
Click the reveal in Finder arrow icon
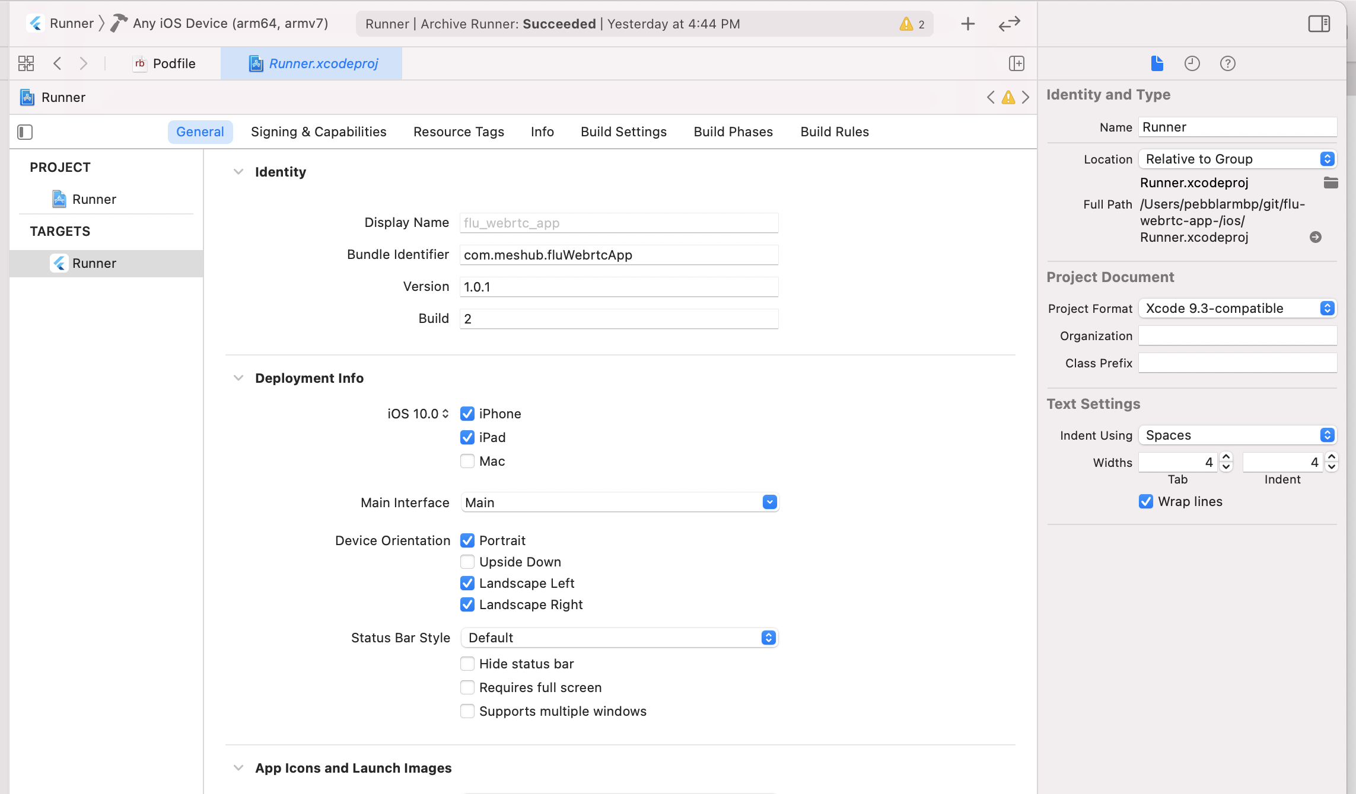1315,237
